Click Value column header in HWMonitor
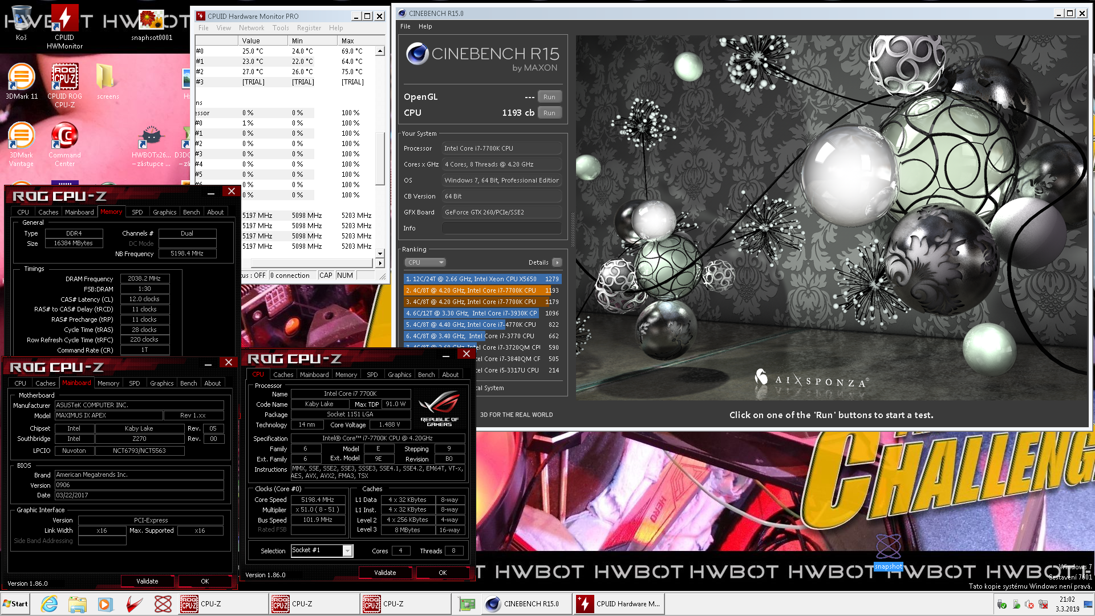This screenshot has width=1095, height=616. point(263,40)
